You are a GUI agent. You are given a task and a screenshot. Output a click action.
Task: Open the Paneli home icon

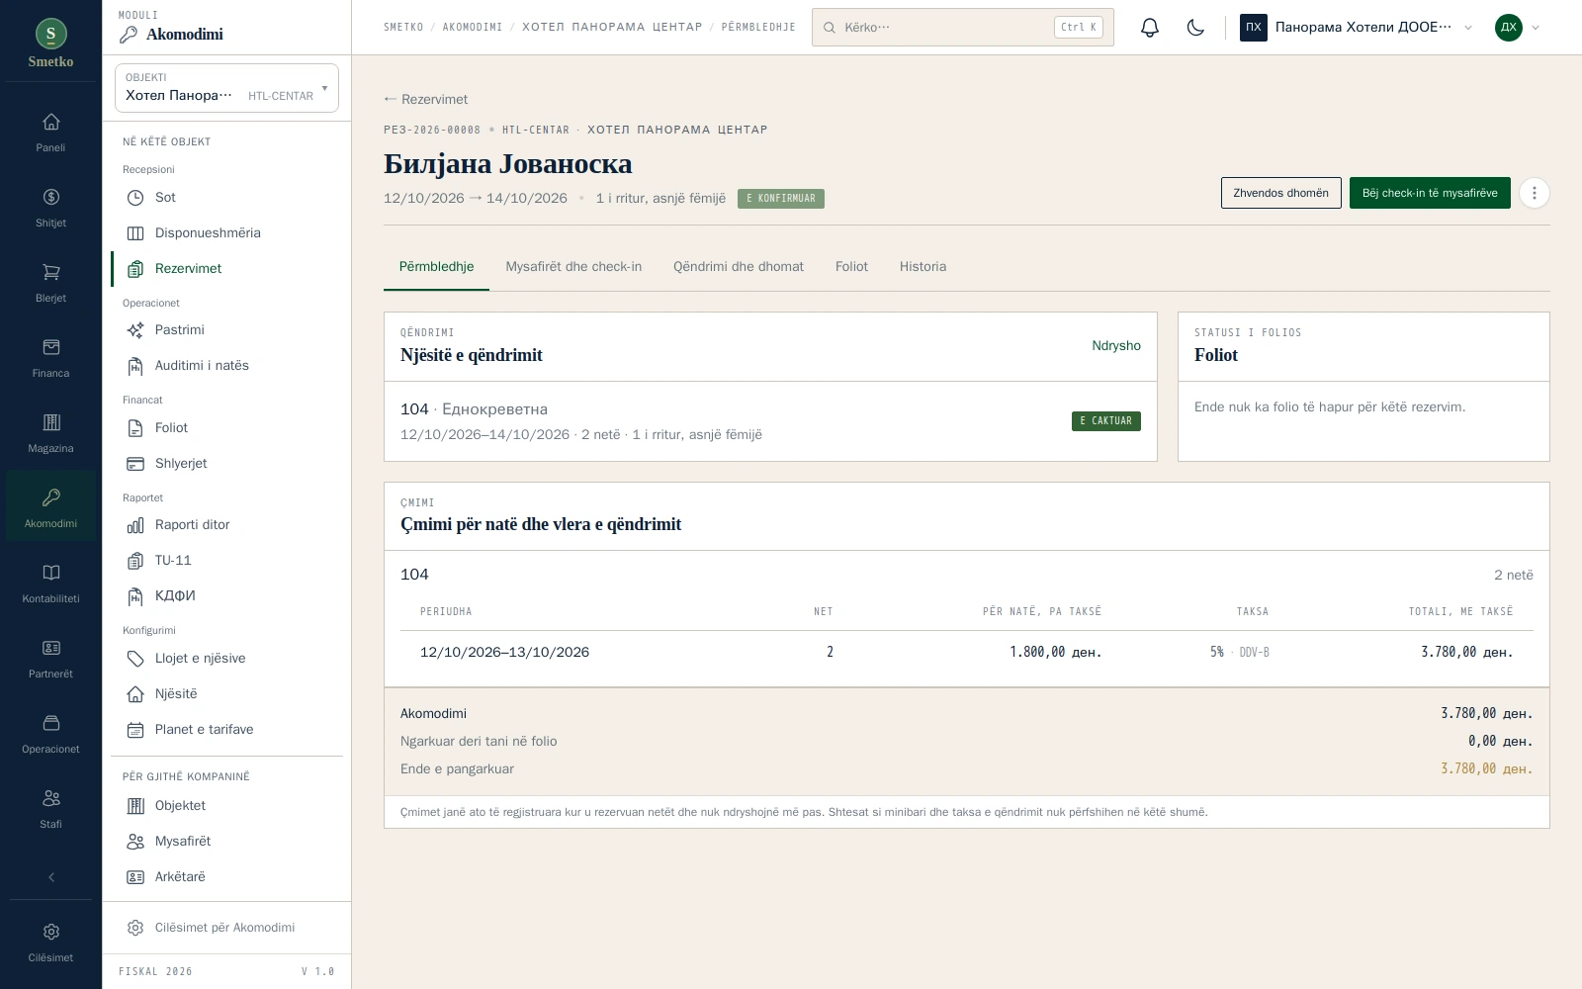(x=50, y=134)
